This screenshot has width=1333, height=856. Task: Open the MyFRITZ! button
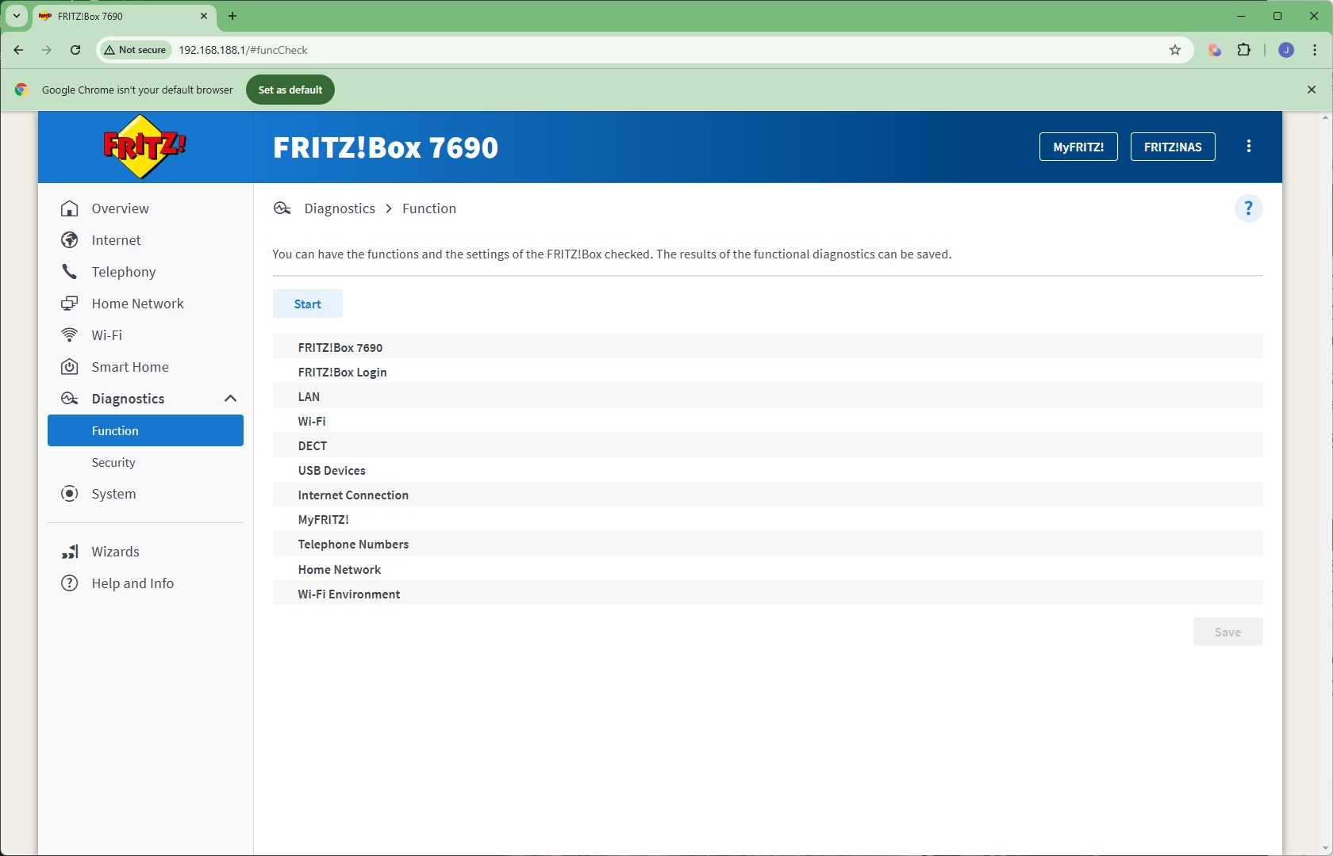(x=1078, y=147)
